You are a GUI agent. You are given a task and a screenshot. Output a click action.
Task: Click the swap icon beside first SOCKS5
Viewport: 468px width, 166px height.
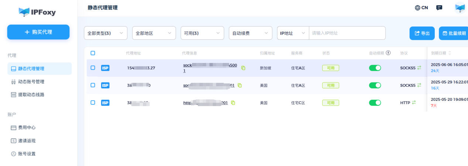(x=419, y=68)
